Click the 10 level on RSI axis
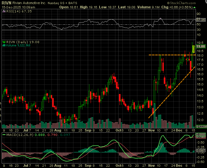Screen dimensions: 207x168 [x=198, y=35]
